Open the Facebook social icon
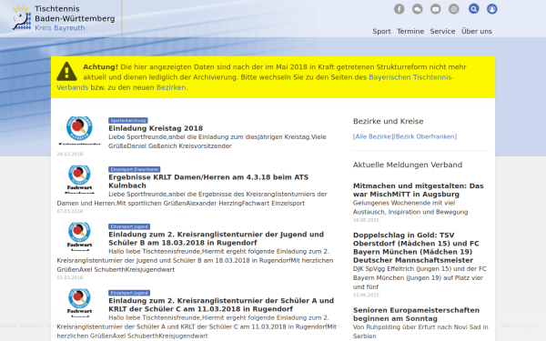 (399, 9)
